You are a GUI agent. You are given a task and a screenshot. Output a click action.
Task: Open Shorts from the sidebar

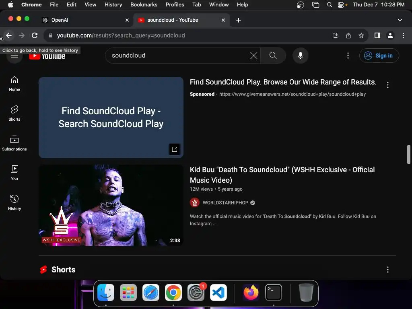click(x=14, y=113)
